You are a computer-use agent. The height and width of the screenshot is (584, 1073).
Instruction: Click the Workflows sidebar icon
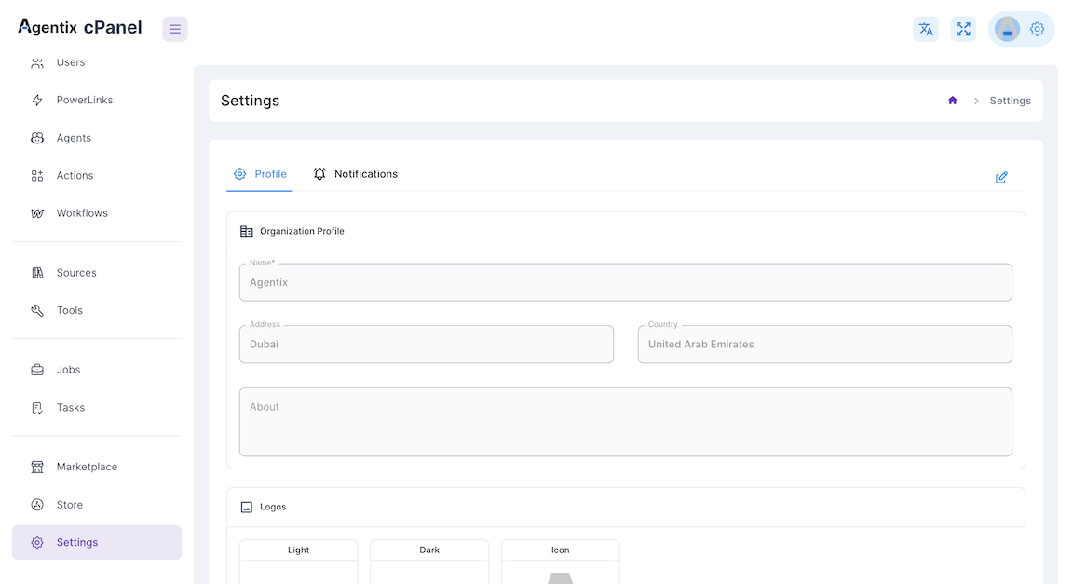click(x=37, y=213)
